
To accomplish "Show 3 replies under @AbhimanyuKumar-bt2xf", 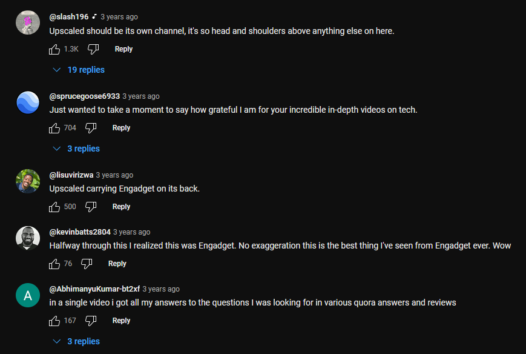I will 76,341.
